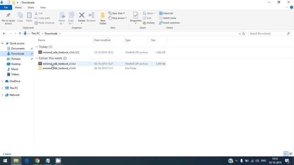This screenshot has width=294, height=165.
Task: Expand Network in navigation pane
Action: (2, 95)
